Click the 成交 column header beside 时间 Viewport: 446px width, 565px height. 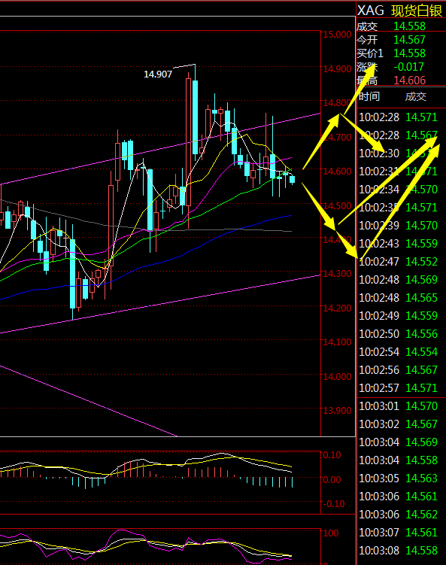point(416,96)
